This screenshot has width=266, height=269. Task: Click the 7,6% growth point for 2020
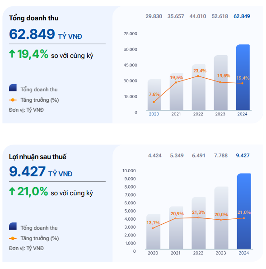pyautogui.click(x=154, y=102)
